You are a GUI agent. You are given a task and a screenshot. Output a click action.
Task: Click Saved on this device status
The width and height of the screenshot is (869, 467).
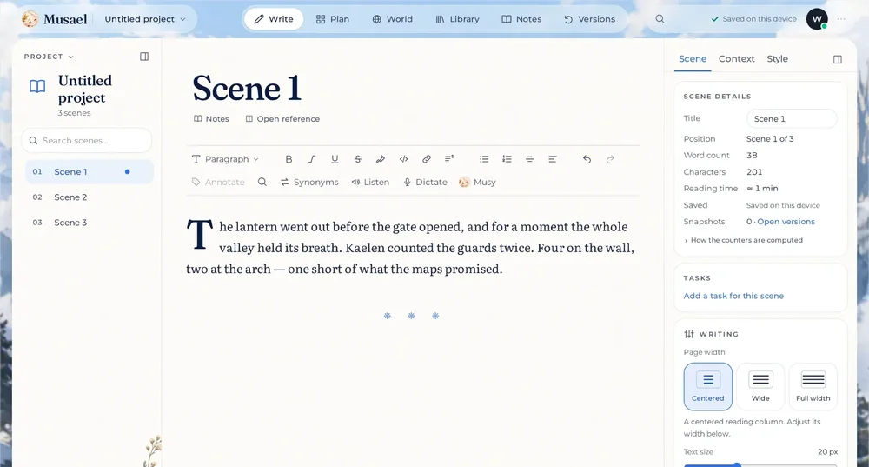point(753,19)
